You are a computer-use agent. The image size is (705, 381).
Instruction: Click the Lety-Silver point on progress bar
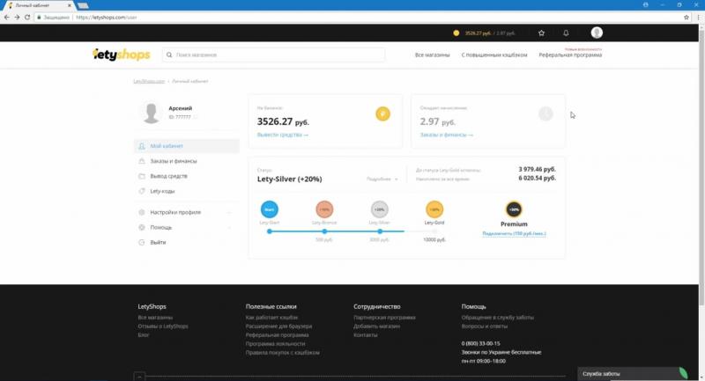(x=379, y=231)
